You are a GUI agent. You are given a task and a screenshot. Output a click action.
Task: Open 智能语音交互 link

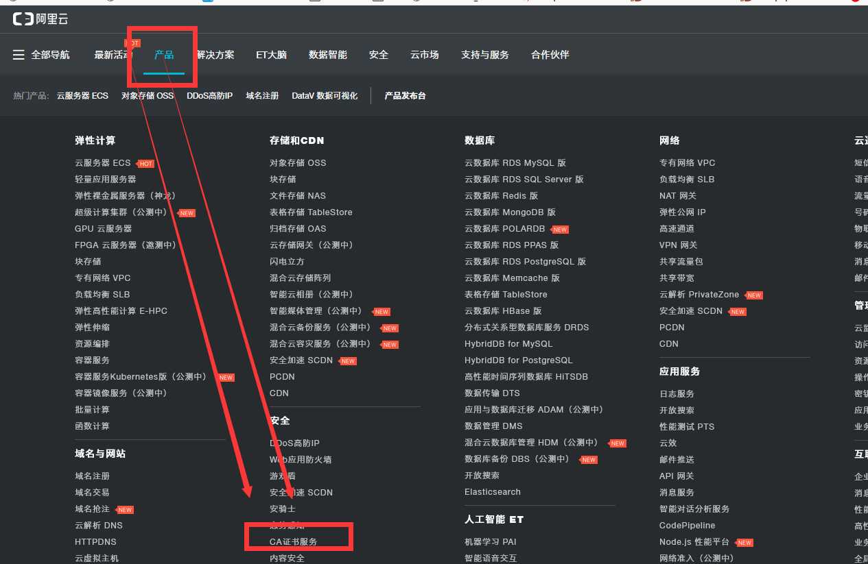491,559
